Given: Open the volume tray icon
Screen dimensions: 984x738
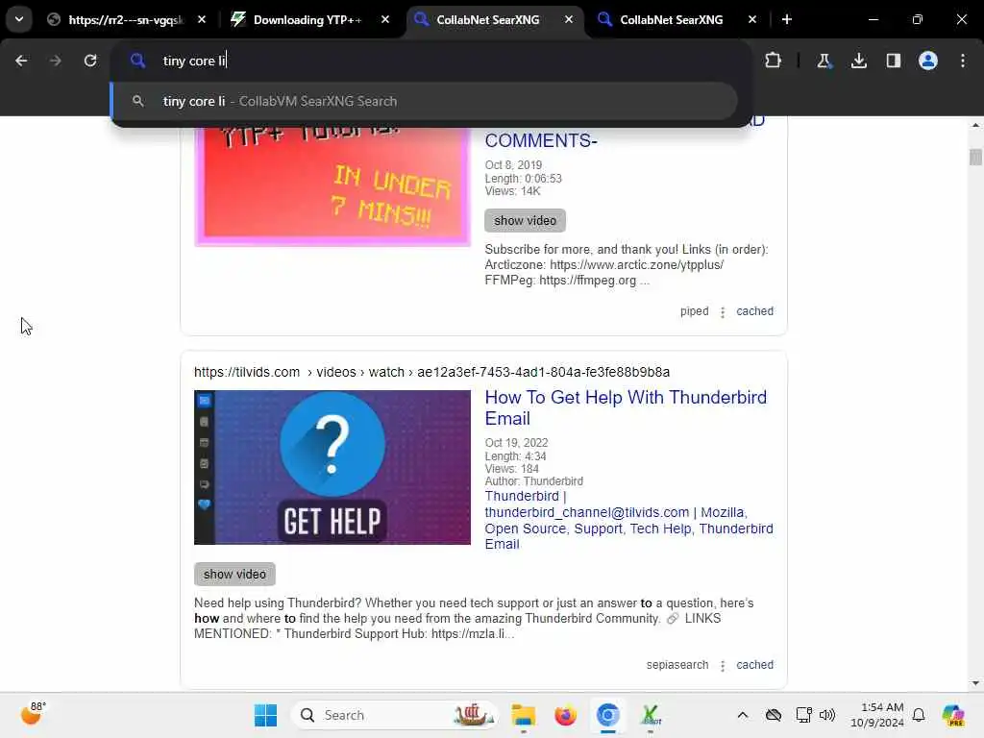Looking at the screenshot, I should 827,715.
